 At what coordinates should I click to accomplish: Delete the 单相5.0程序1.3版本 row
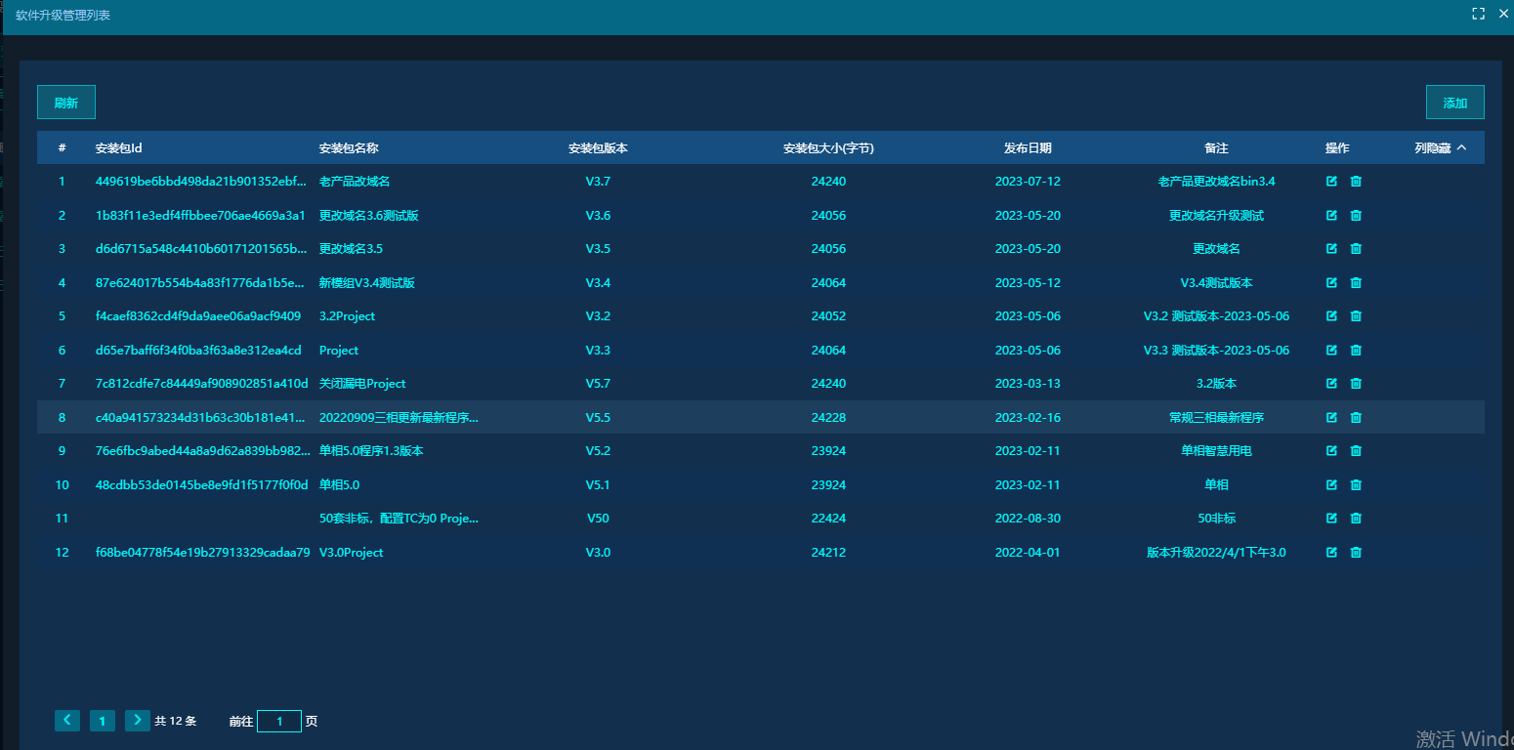click(x=1356, y=451)
